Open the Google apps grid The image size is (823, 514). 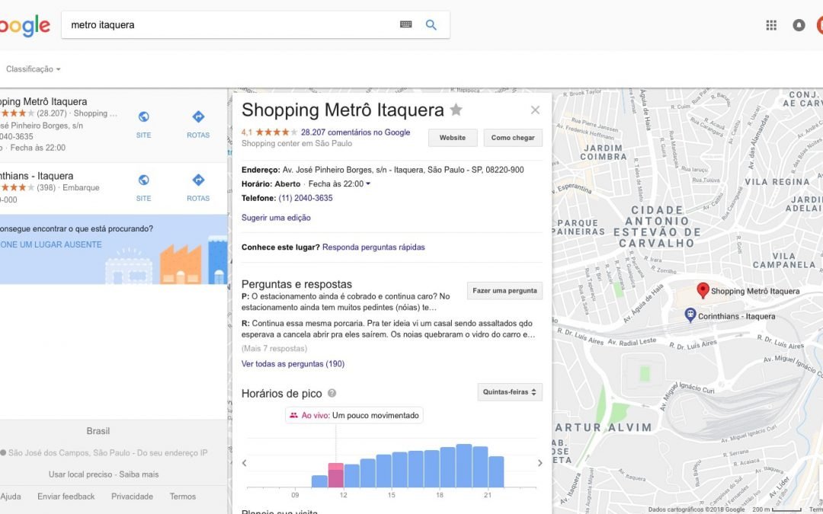[771, 24]
